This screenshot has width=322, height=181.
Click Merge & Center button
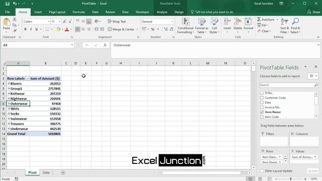121,29
